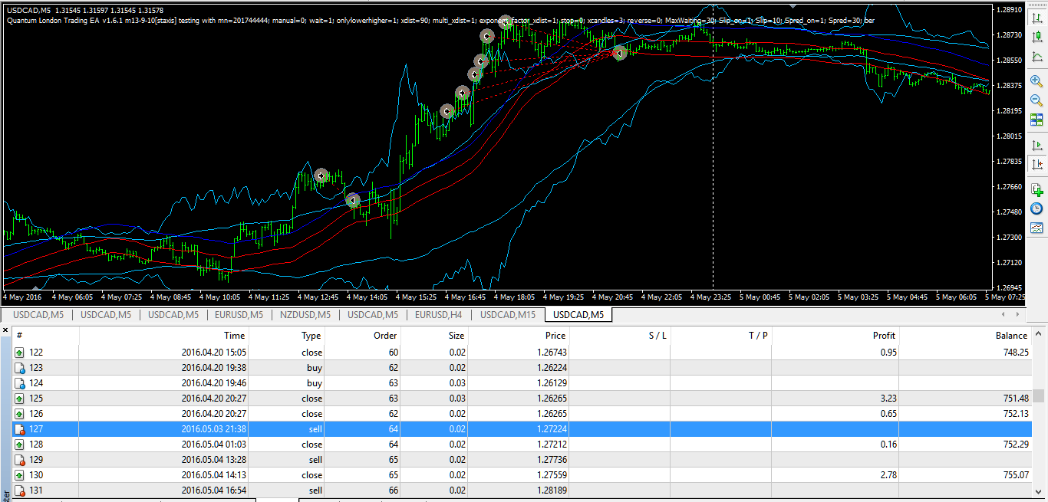
Task: Open the chart periods clock icon
Action: [x=1036, y=208]
